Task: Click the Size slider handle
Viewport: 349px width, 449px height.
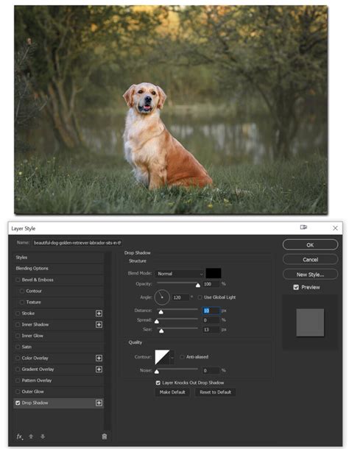Action: tap(161, 330)
